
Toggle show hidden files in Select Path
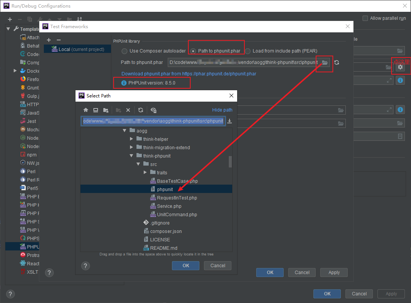pyautogui.click(x=154, y=110)
